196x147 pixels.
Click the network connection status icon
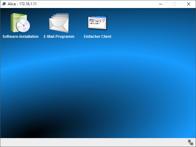190,142
